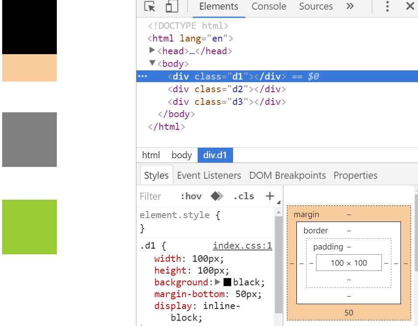Click the padding label in box model

tap(328, 247)
